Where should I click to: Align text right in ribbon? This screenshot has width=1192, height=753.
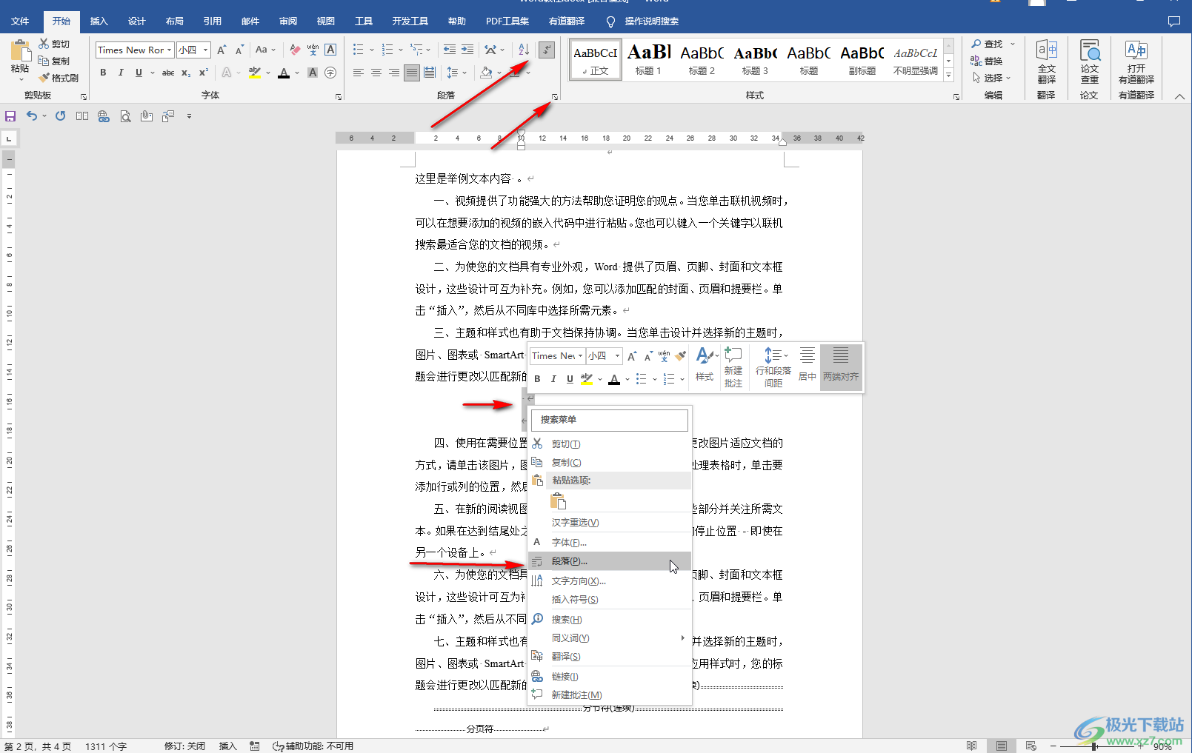(394, 73)
